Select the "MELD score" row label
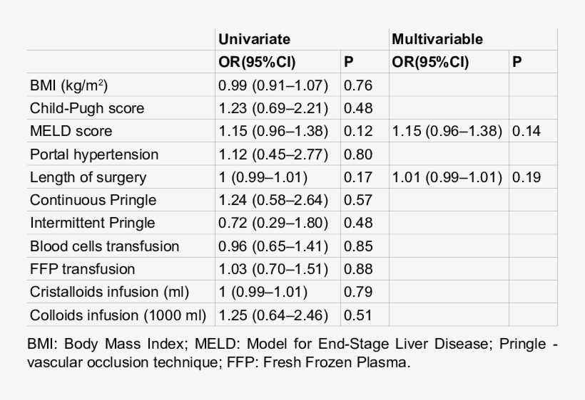The image size is (585, 400). [71, 132]
